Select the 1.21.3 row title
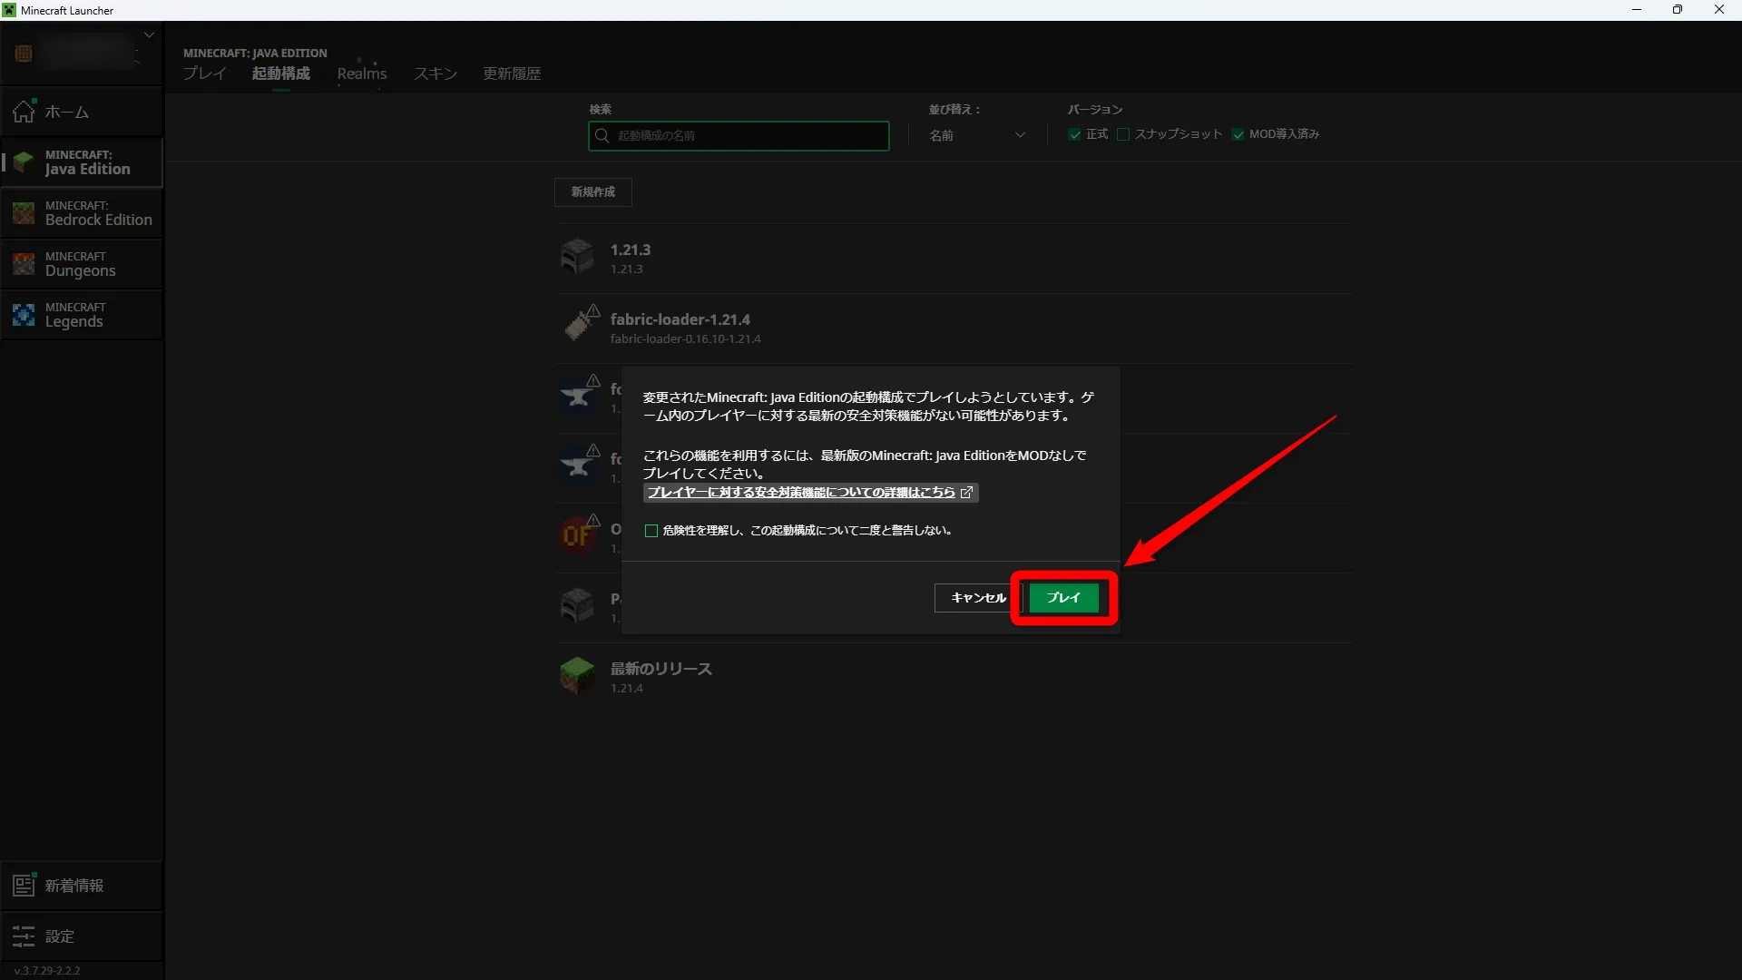1742x980 pixels. click(631, 250)
